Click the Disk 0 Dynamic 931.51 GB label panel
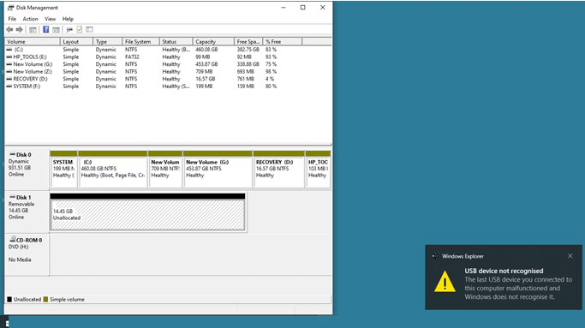The image size is (585, 328). tap(27, 169)
